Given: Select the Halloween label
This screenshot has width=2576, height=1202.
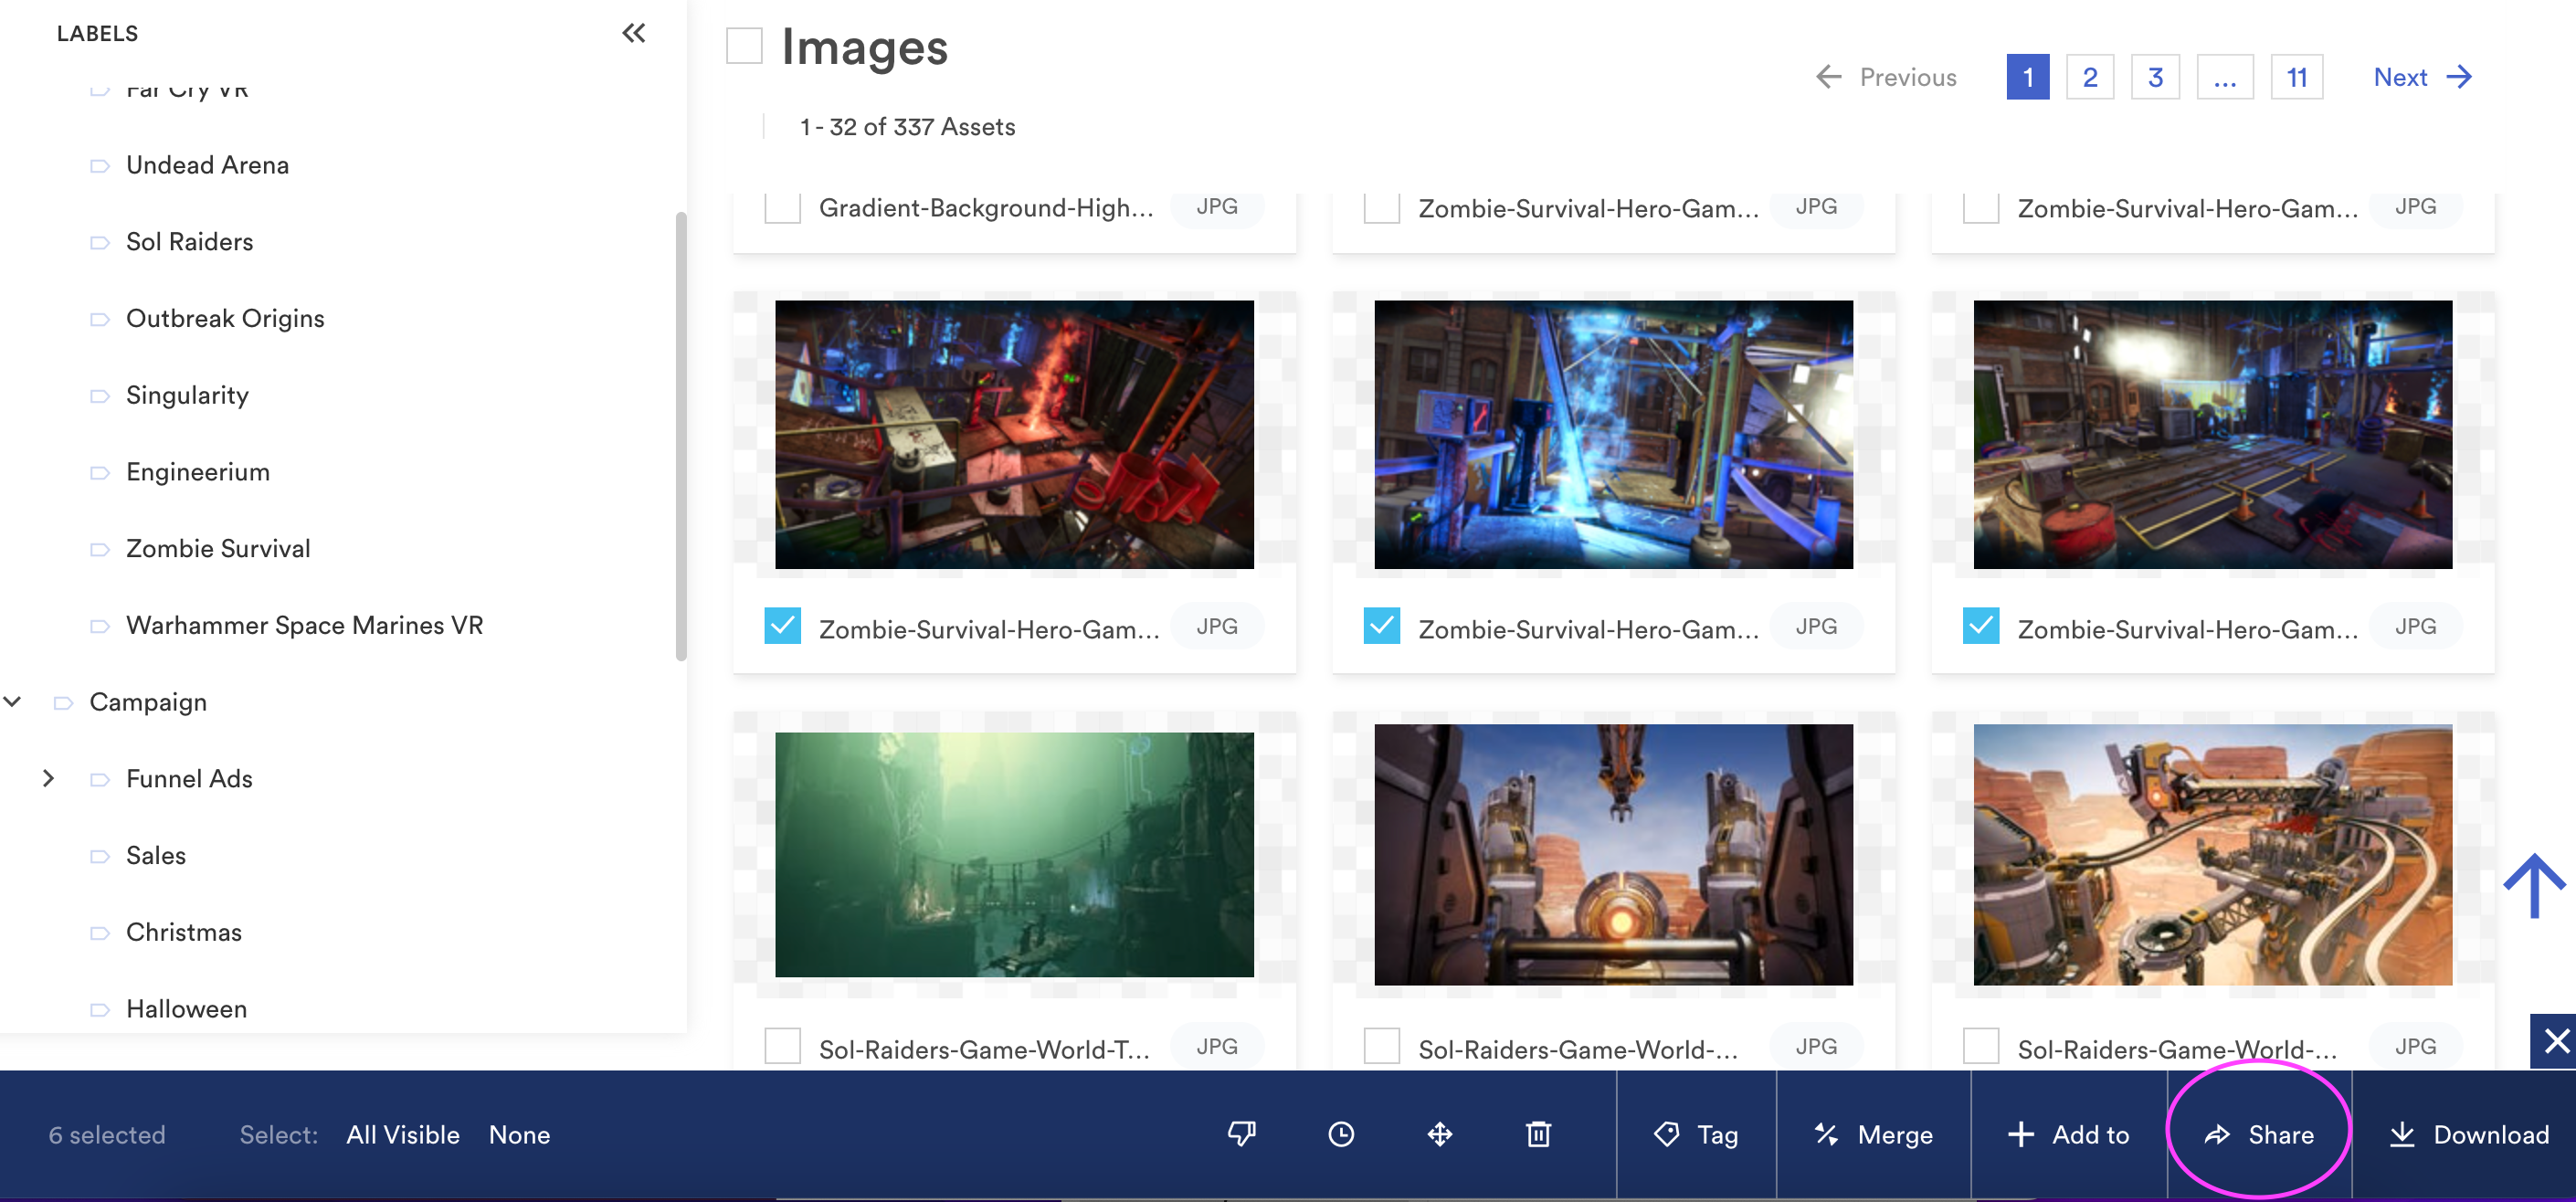Looking at the screenshot, I should [x=186, y=1009].
